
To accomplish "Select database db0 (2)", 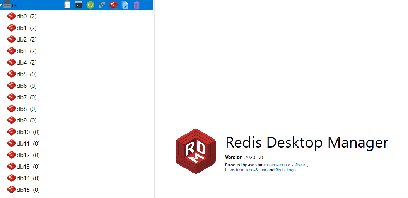I will [27, 17].
